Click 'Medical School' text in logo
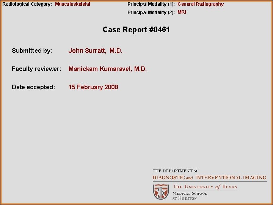 point(190,194)
